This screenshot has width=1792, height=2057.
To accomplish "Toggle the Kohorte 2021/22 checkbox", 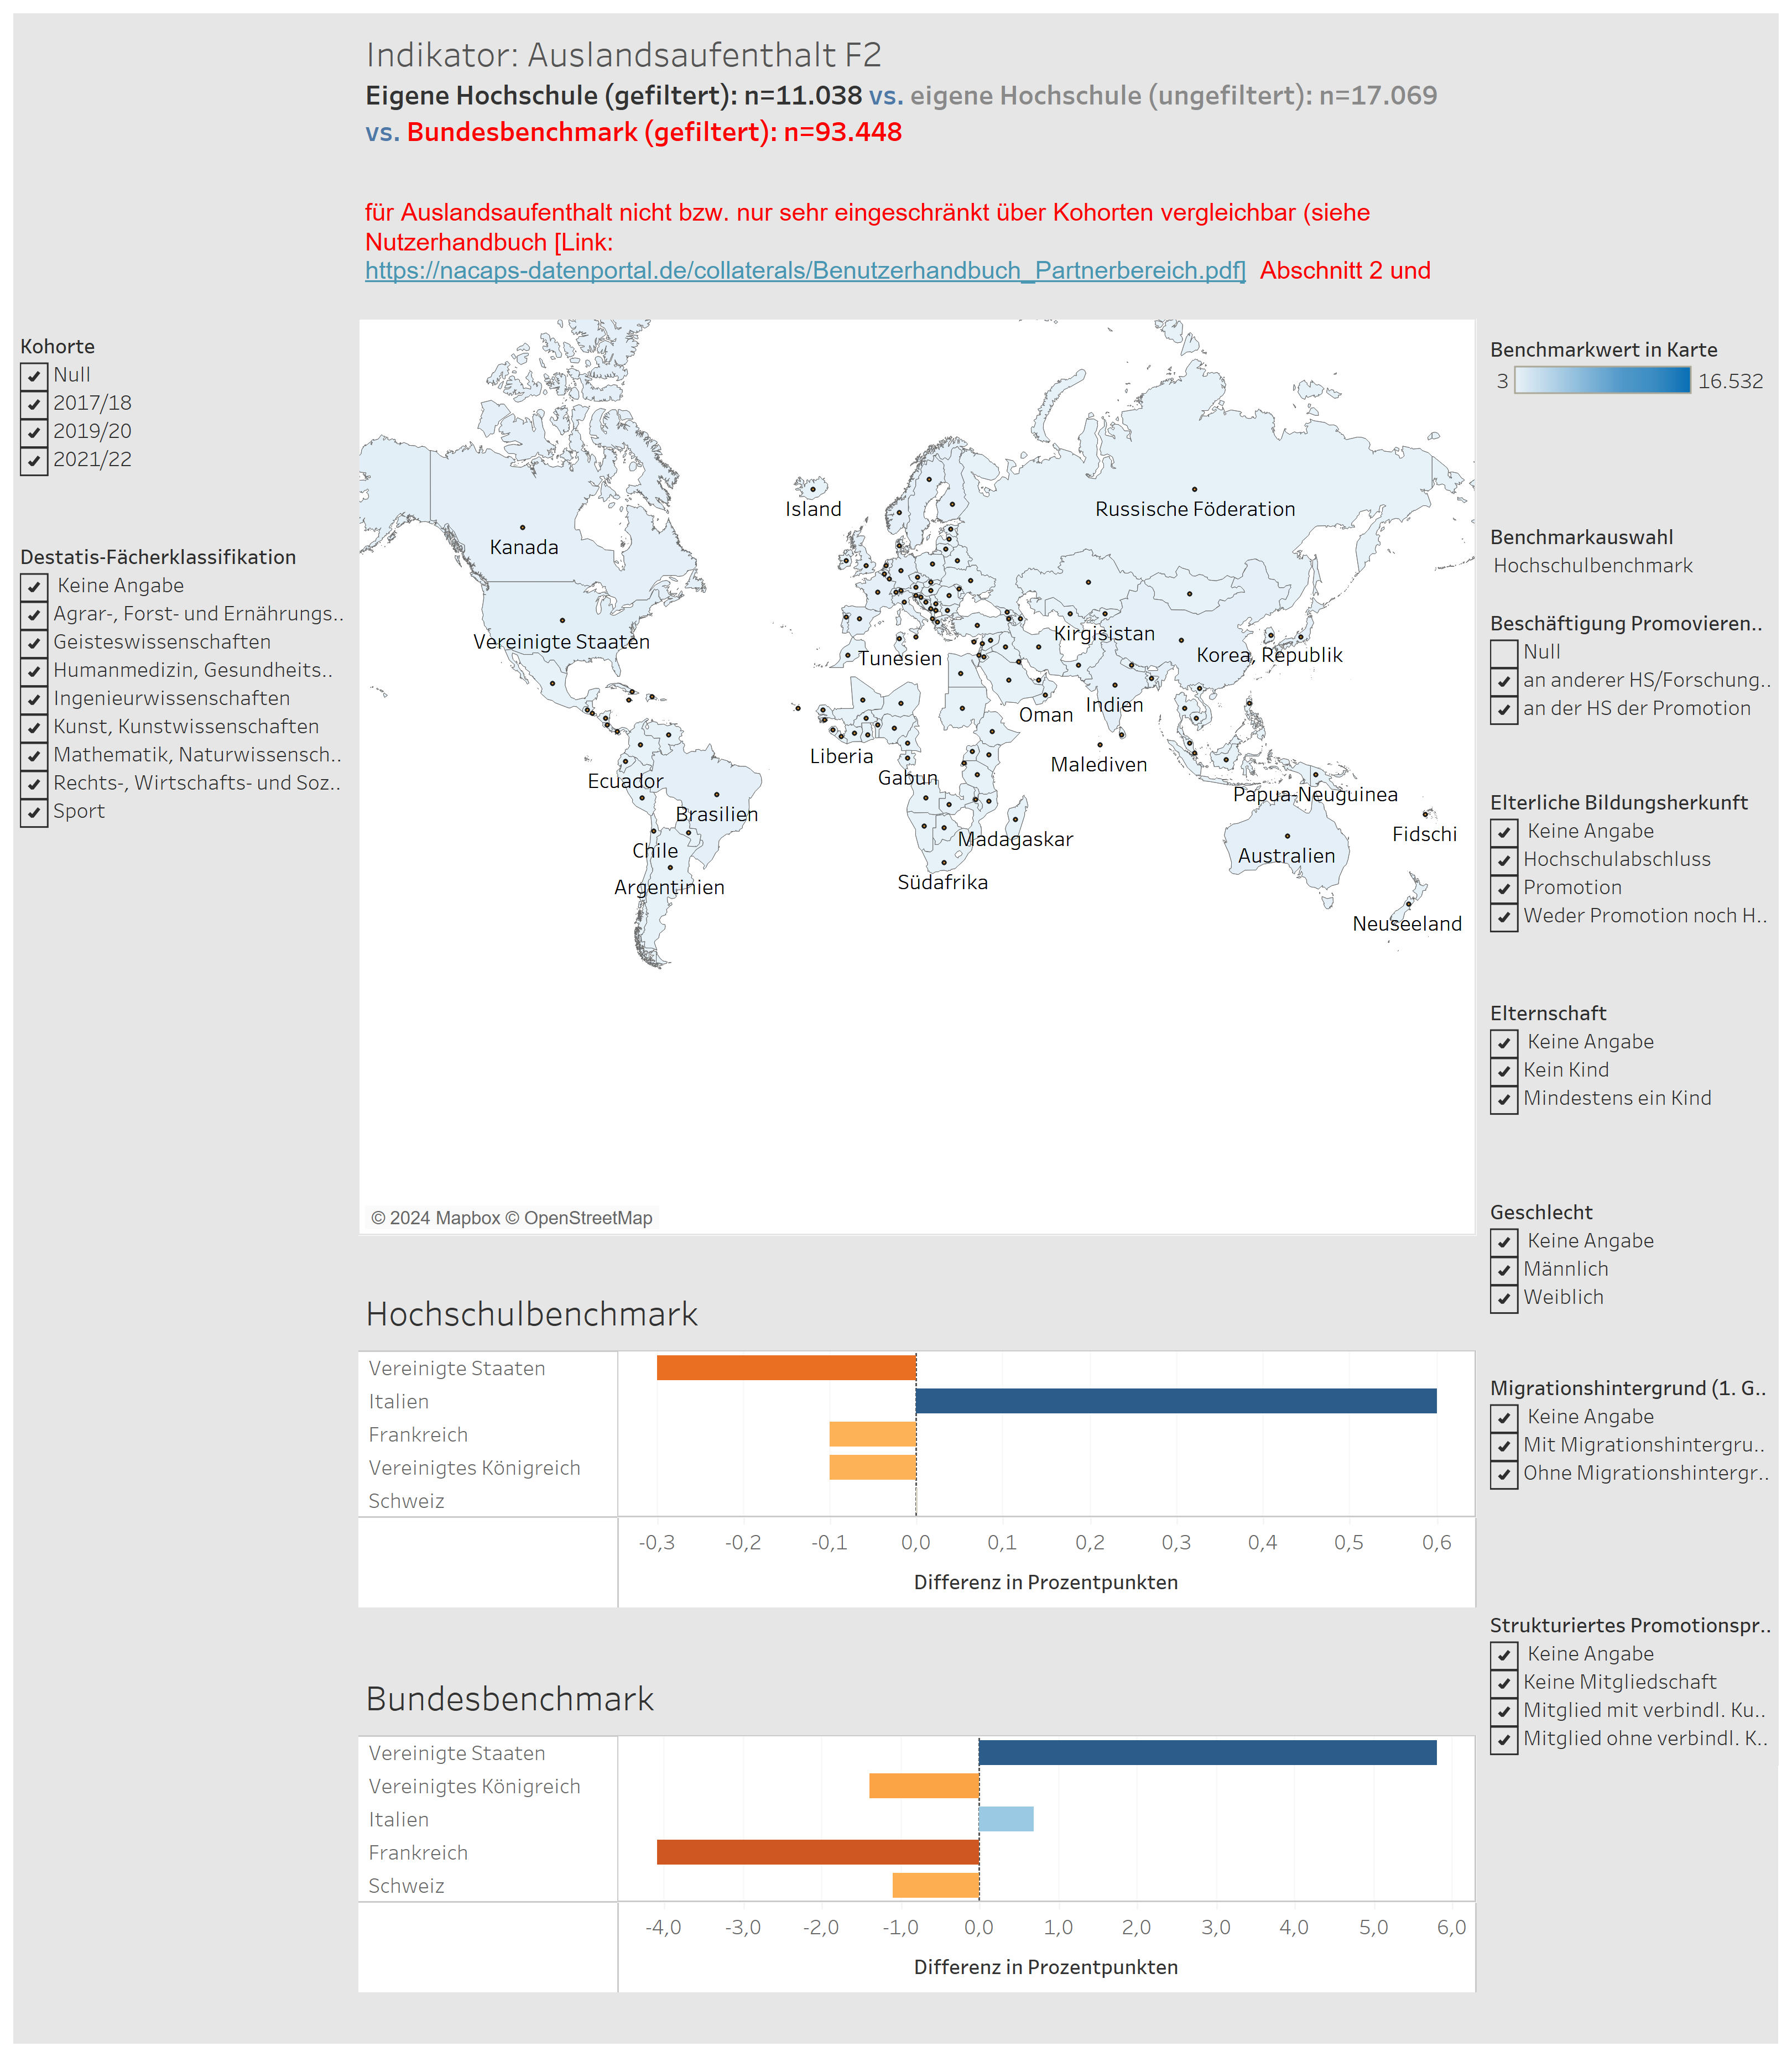I will pyautogui.click(x=34, y=460).
